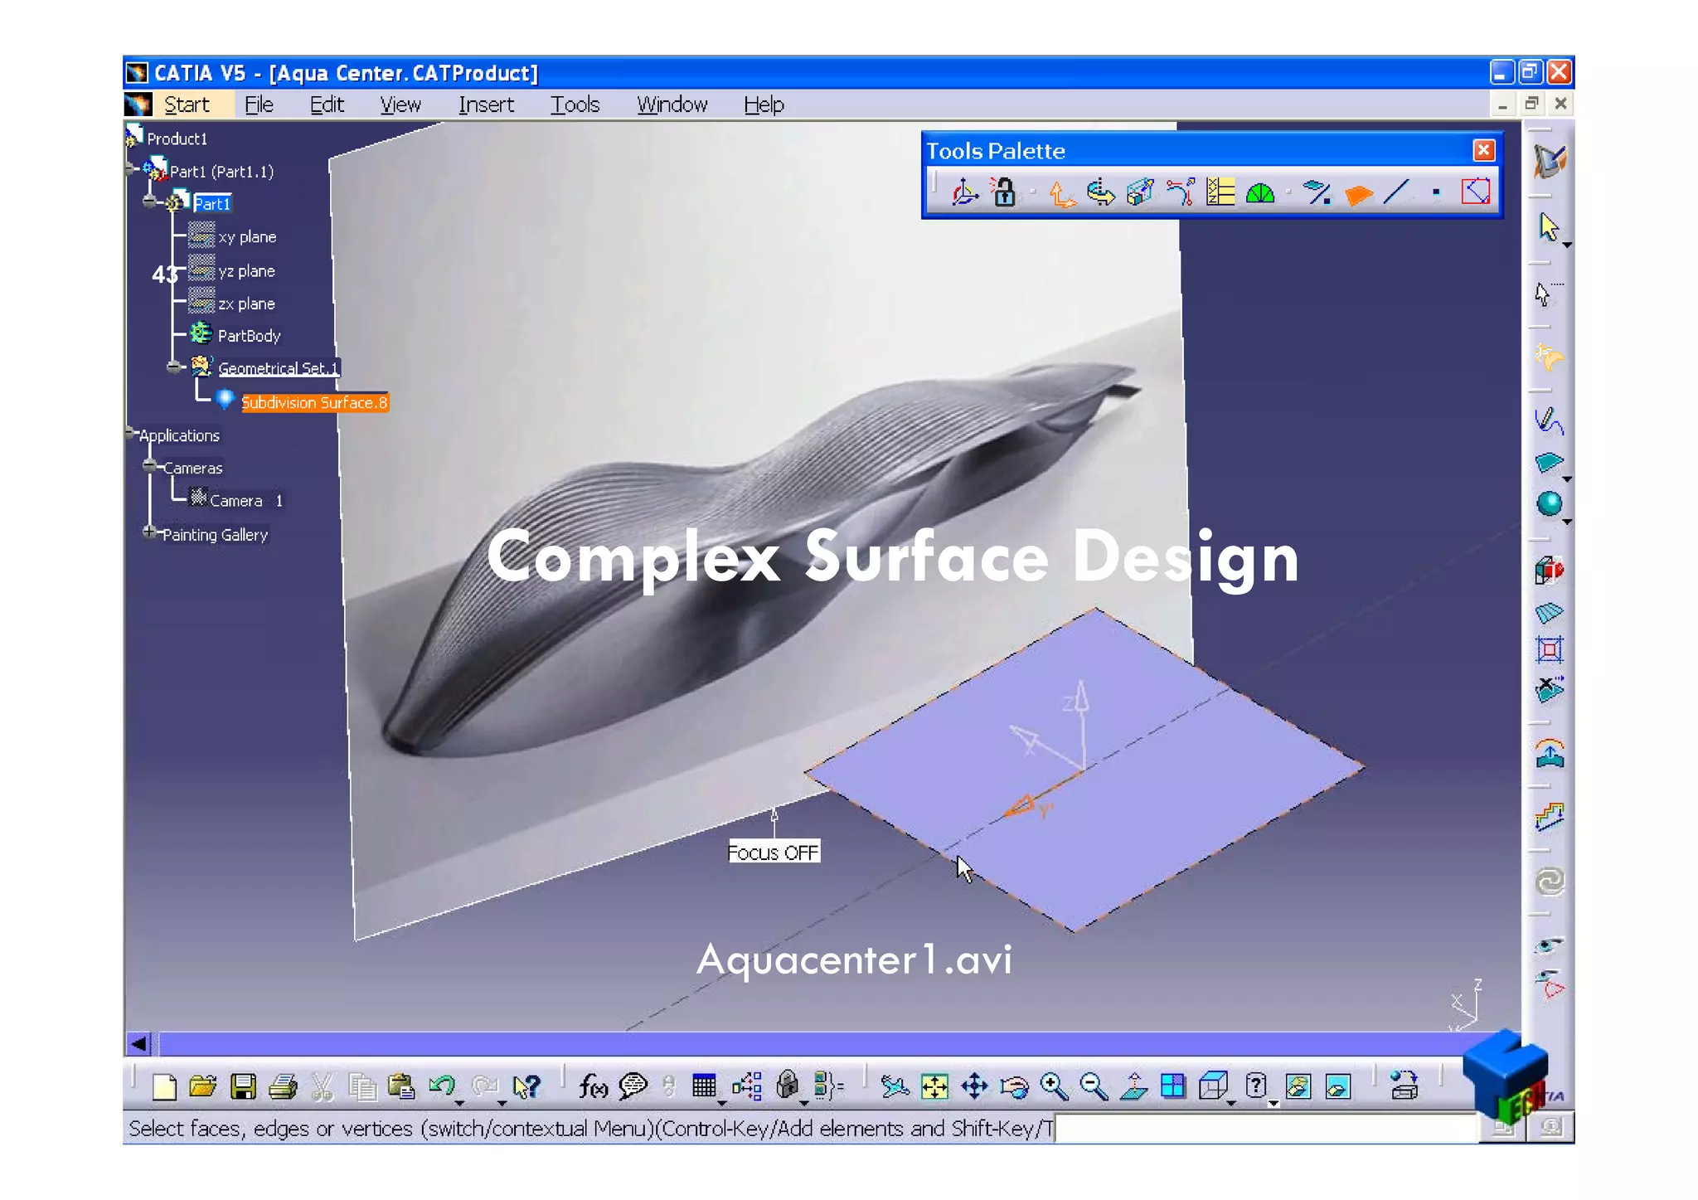Select the PartBody tree item

click(x=249, y=336)
